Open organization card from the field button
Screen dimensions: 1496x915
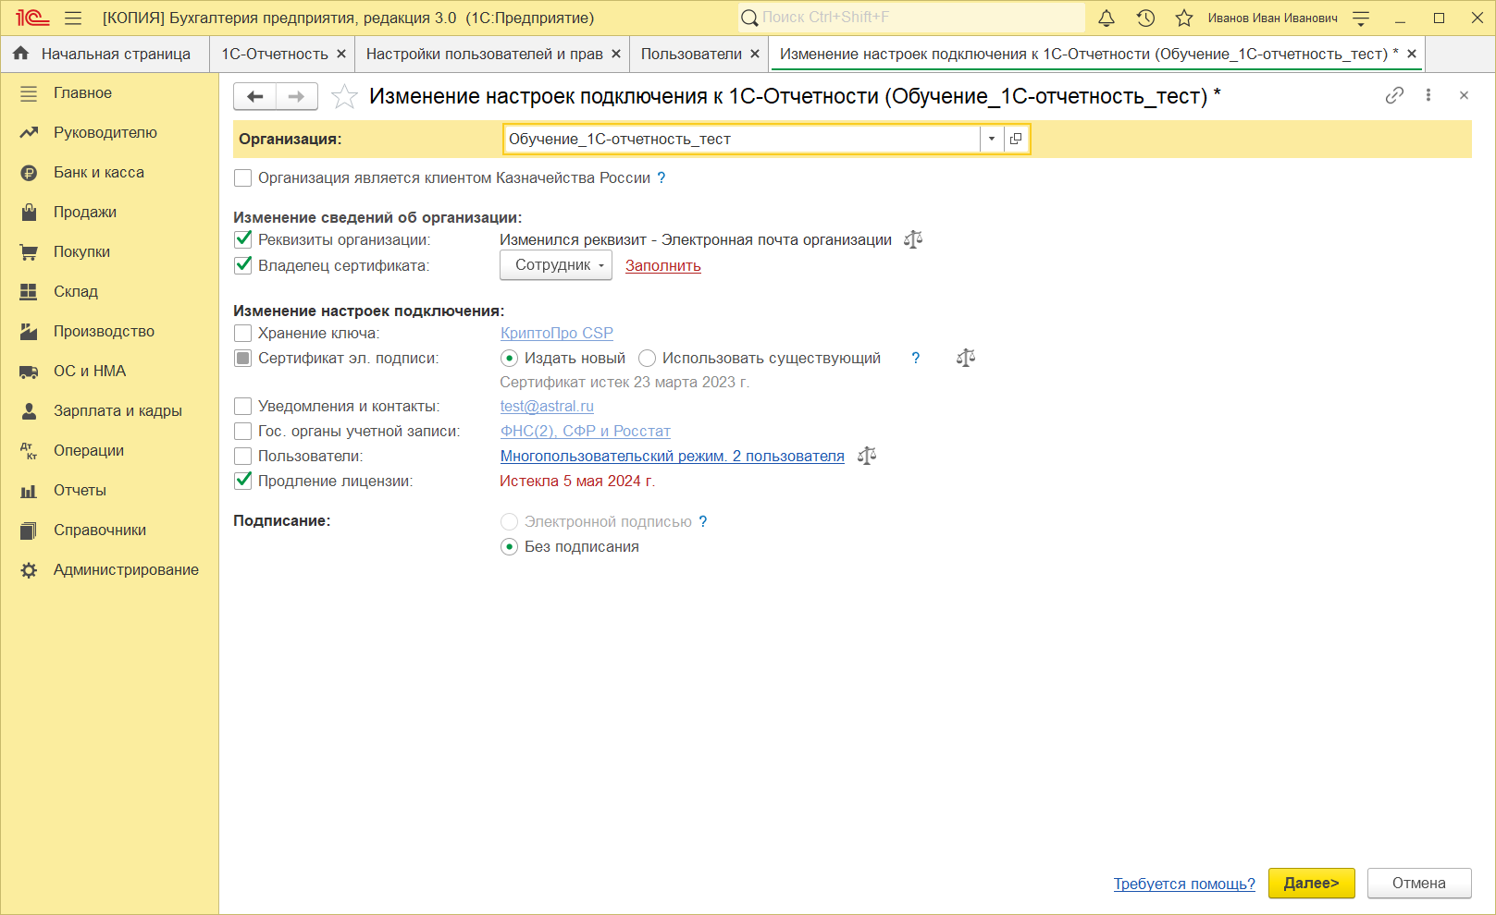(x=1016, y=139)
